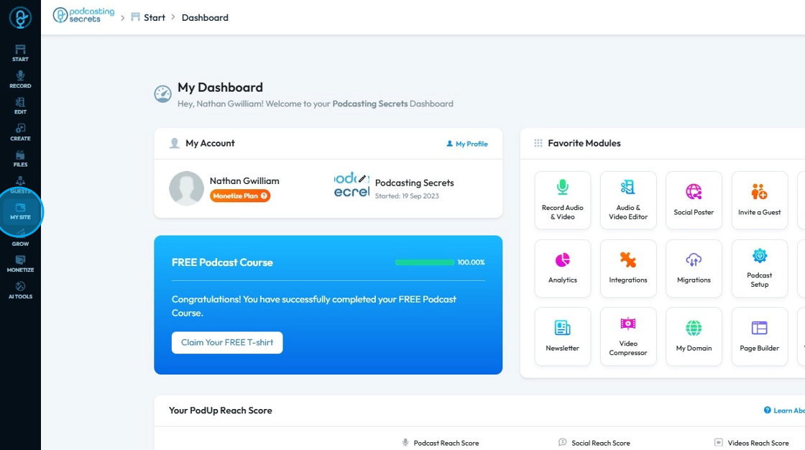
Task: Open the Page Builder module
Action: point(759,336)
